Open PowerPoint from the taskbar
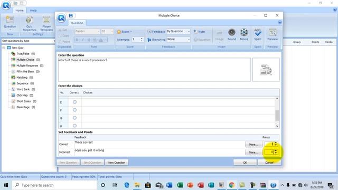Viewport: 338px width, 190px height. [190, 185]
